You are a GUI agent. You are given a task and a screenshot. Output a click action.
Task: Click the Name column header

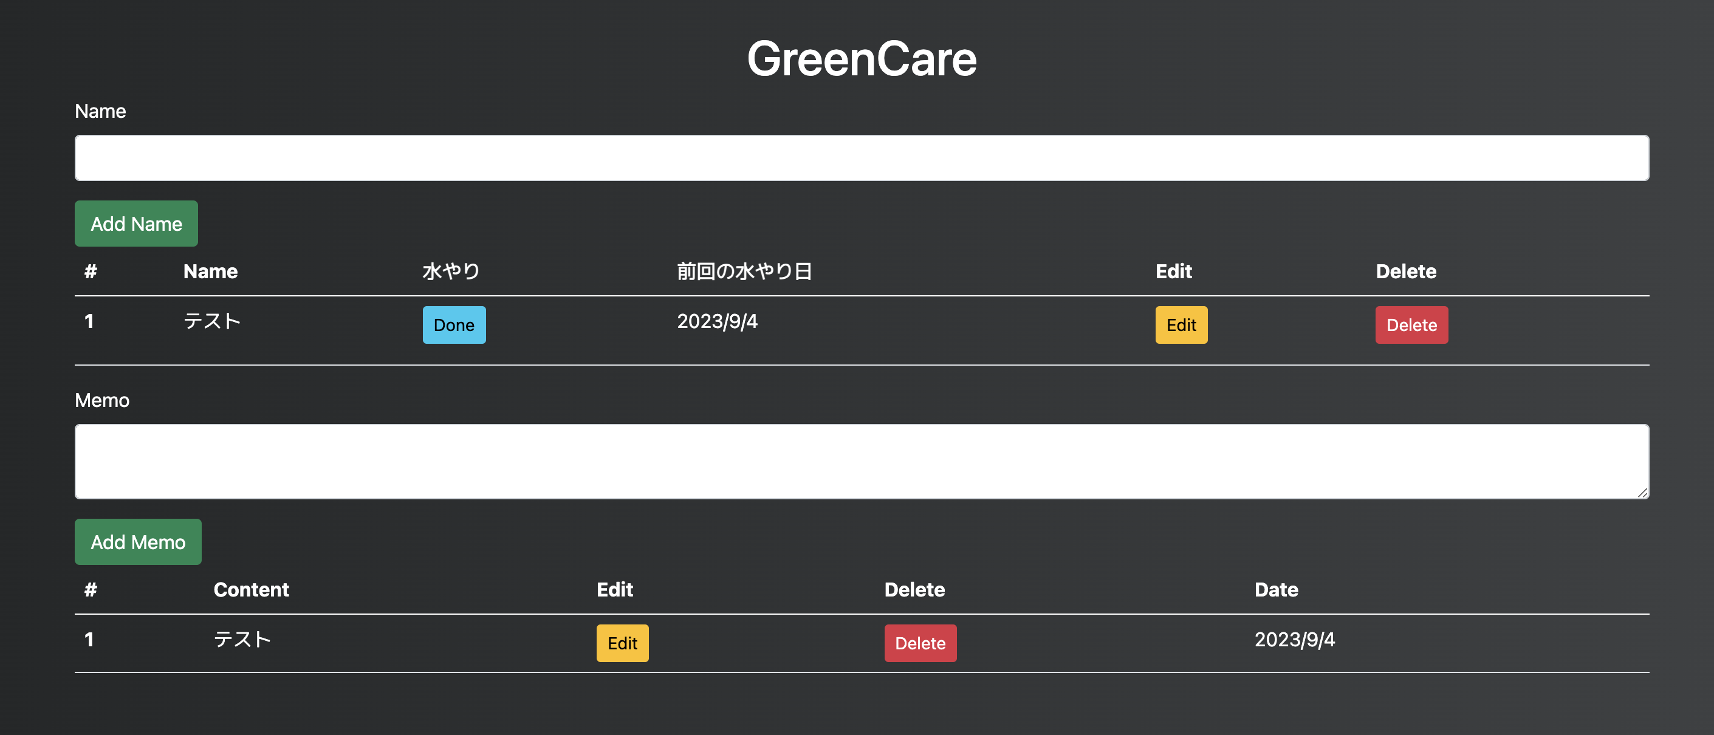tap(210, 271)
